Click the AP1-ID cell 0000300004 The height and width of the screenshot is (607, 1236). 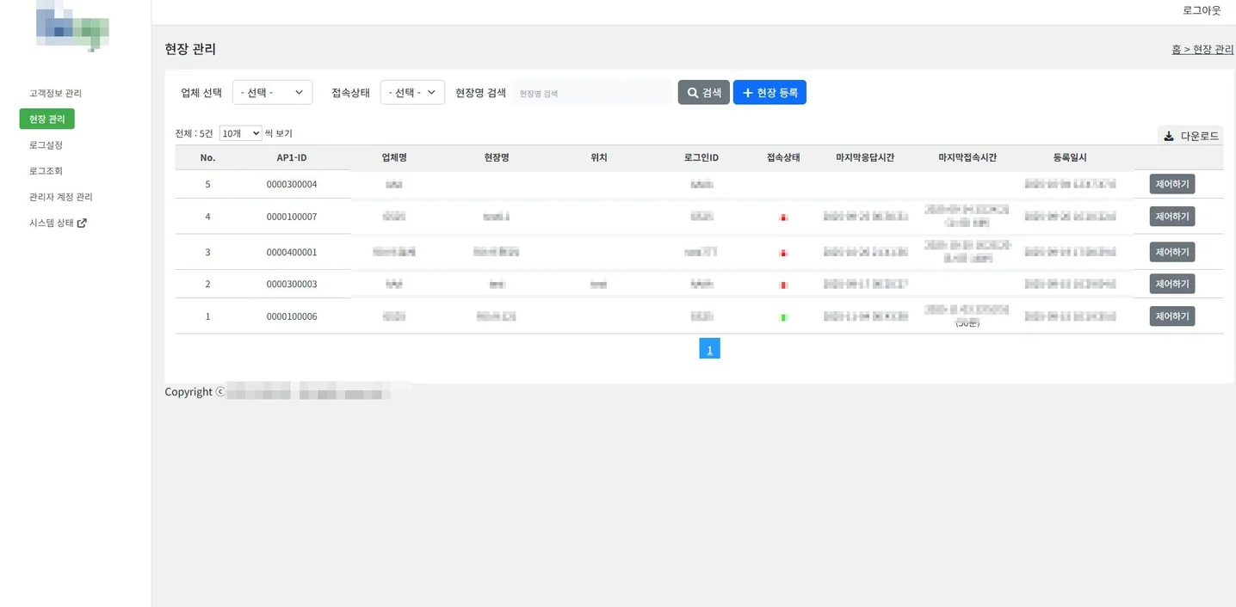pos(292,184)
